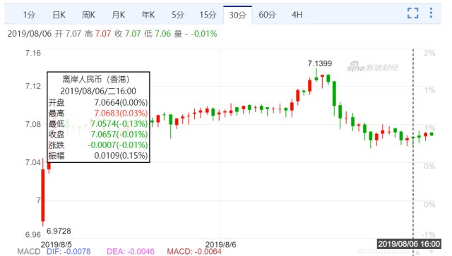The image size is (452, 256).
Task: Select the 年K yearly tab
Action: (x=148, y=15)
